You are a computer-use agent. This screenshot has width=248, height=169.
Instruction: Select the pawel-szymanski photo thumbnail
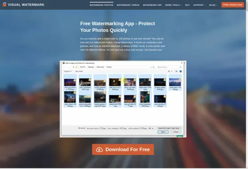tap(85, 99)
